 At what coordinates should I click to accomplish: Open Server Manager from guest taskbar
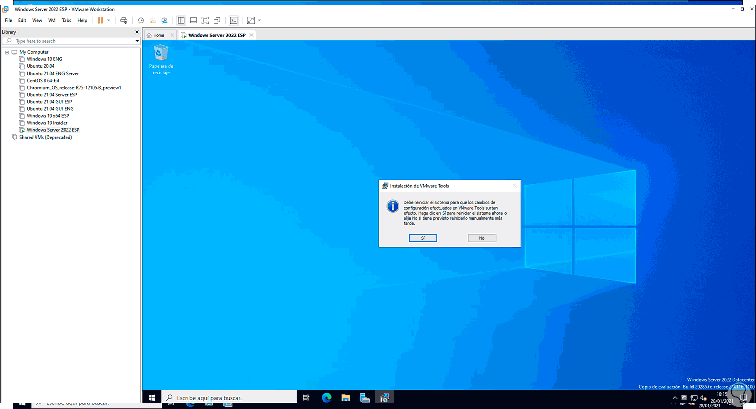(365, 398)
